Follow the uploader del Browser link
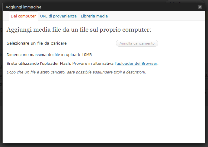This screenshot has width=208, height=147. point(137,63)
